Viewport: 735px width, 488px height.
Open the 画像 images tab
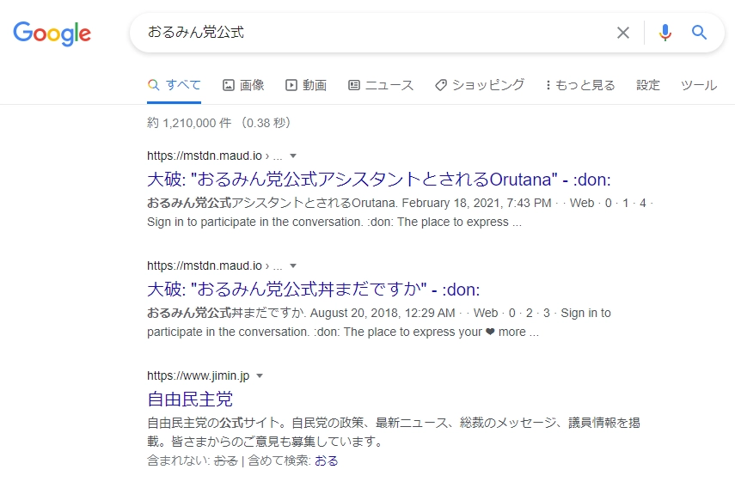pos(243,85)
